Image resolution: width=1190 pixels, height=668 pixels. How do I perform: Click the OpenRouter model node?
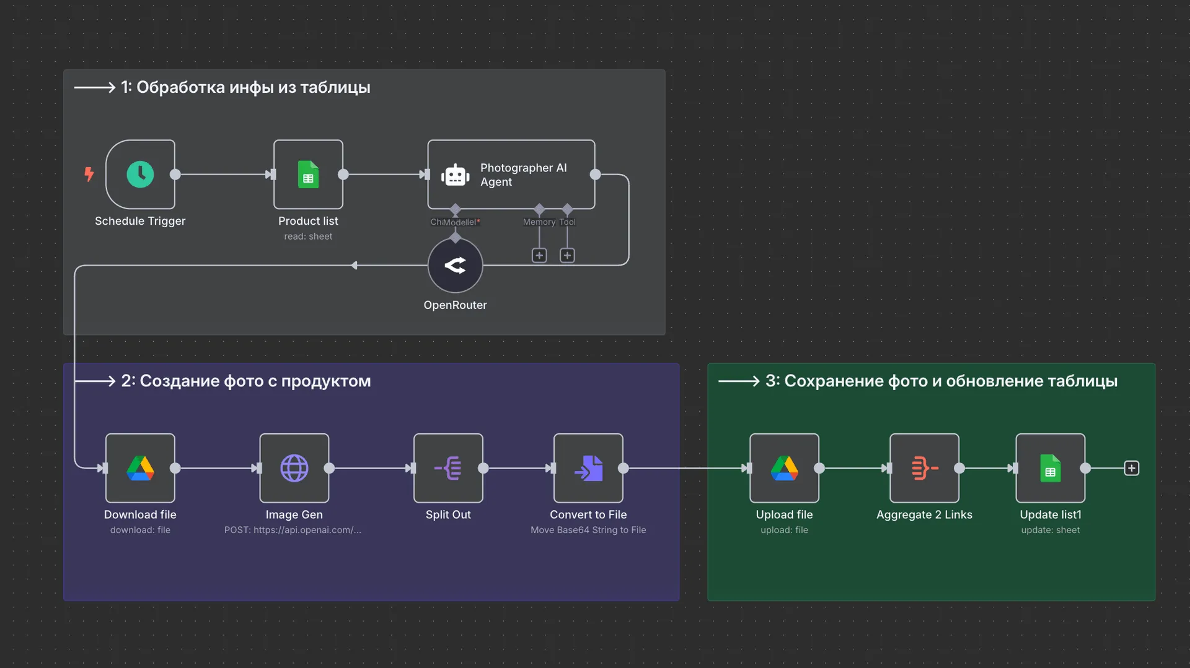455,266
